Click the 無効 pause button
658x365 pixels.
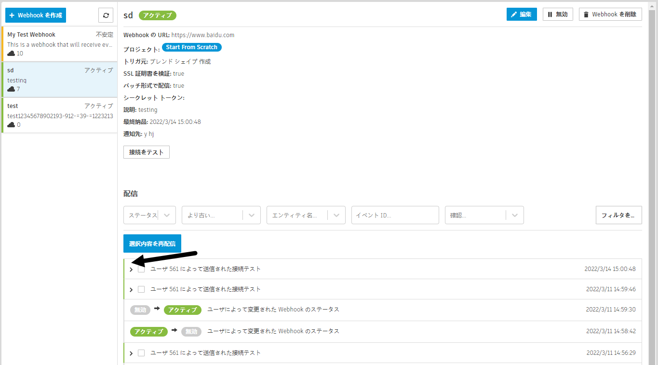tap(558, 14)
